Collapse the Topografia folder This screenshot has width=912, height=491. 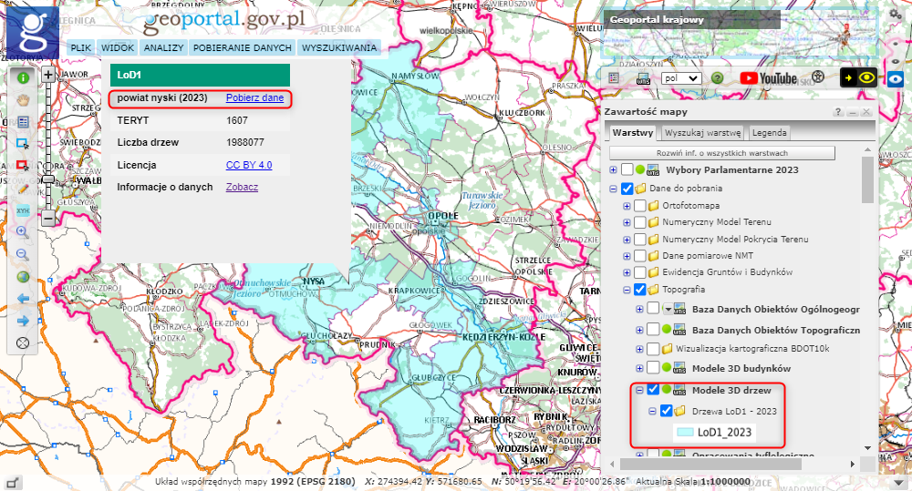point(627,290)
